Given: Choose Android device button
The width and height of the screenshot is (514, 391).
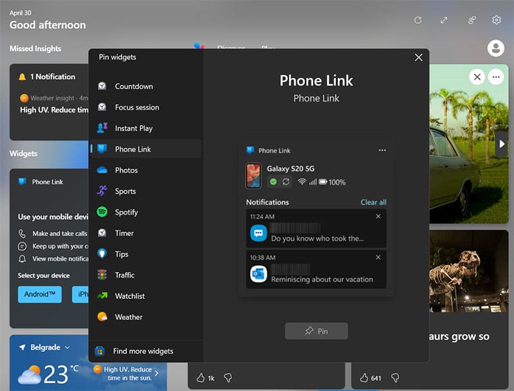Looking at the screenshot, I should tap(40, 295).
